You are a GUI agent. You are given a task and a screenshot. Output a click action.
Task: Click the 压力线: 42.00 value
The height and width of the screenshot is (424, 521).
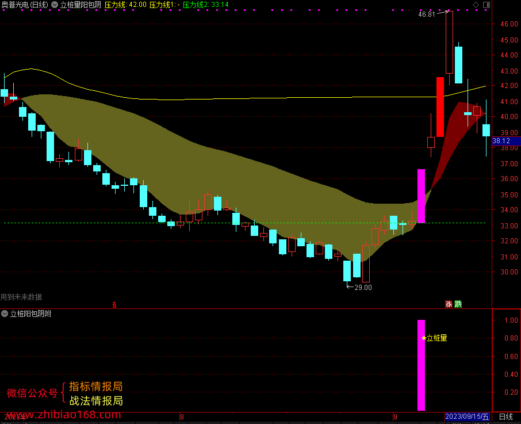125,5
